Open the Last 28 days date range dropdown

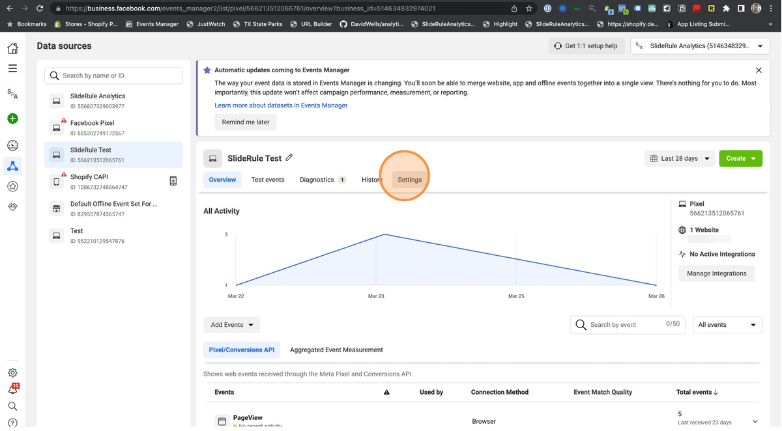point(680,158)
